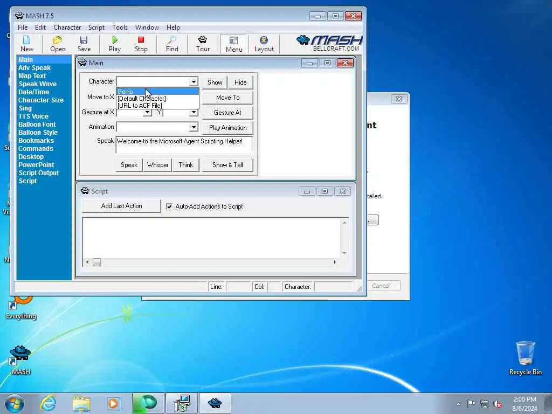Select Bookmarks in the sidebar
Viewport: 552px width, 414px height.
(x=36, y=141)
